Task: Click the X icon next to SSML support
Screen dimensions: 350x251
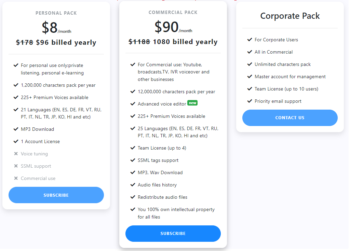Action: (x=16, y=166)
